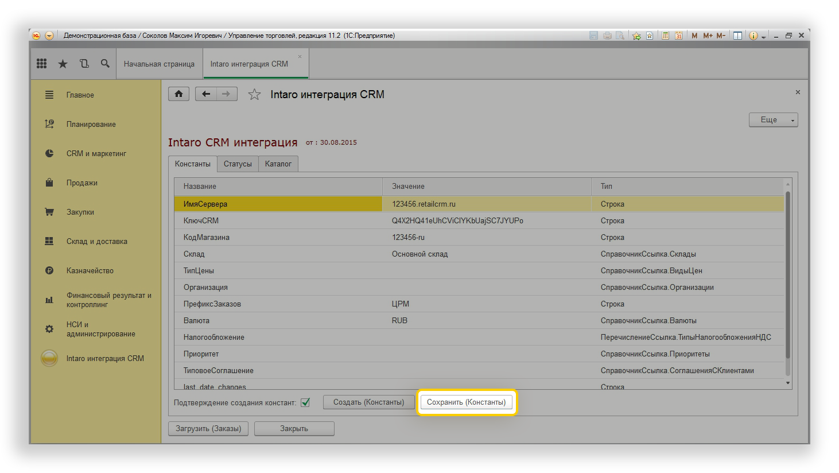Open the CRM и маркетинг section
The width and height of the screenshot is (839, 473).
pyautogui.click(x=96, y=153)
